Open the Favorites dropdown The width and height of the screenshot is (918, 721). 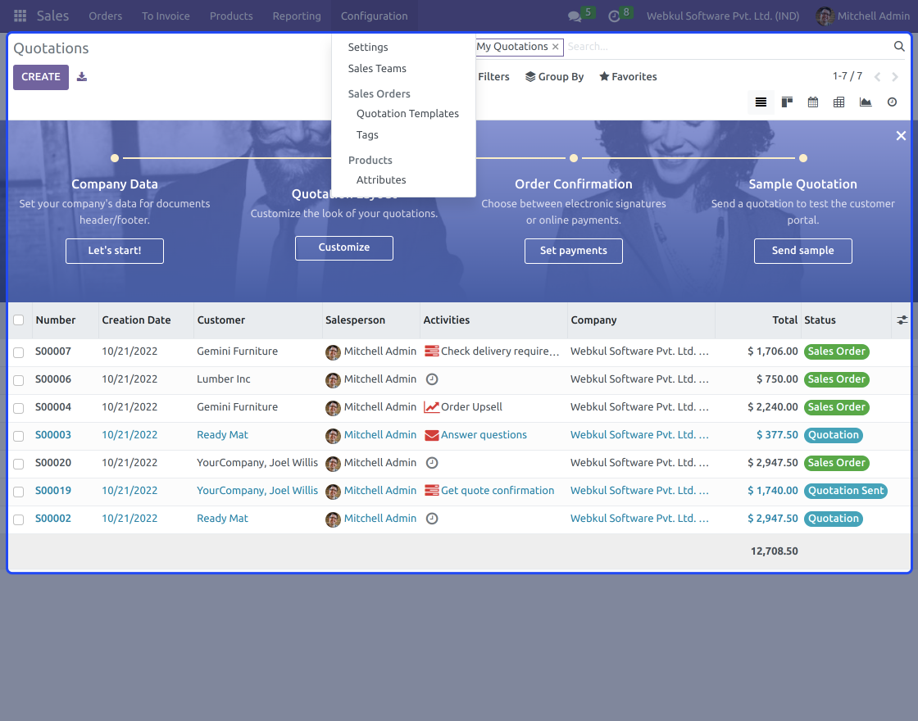pyautogui.click(x=628, y=77)
